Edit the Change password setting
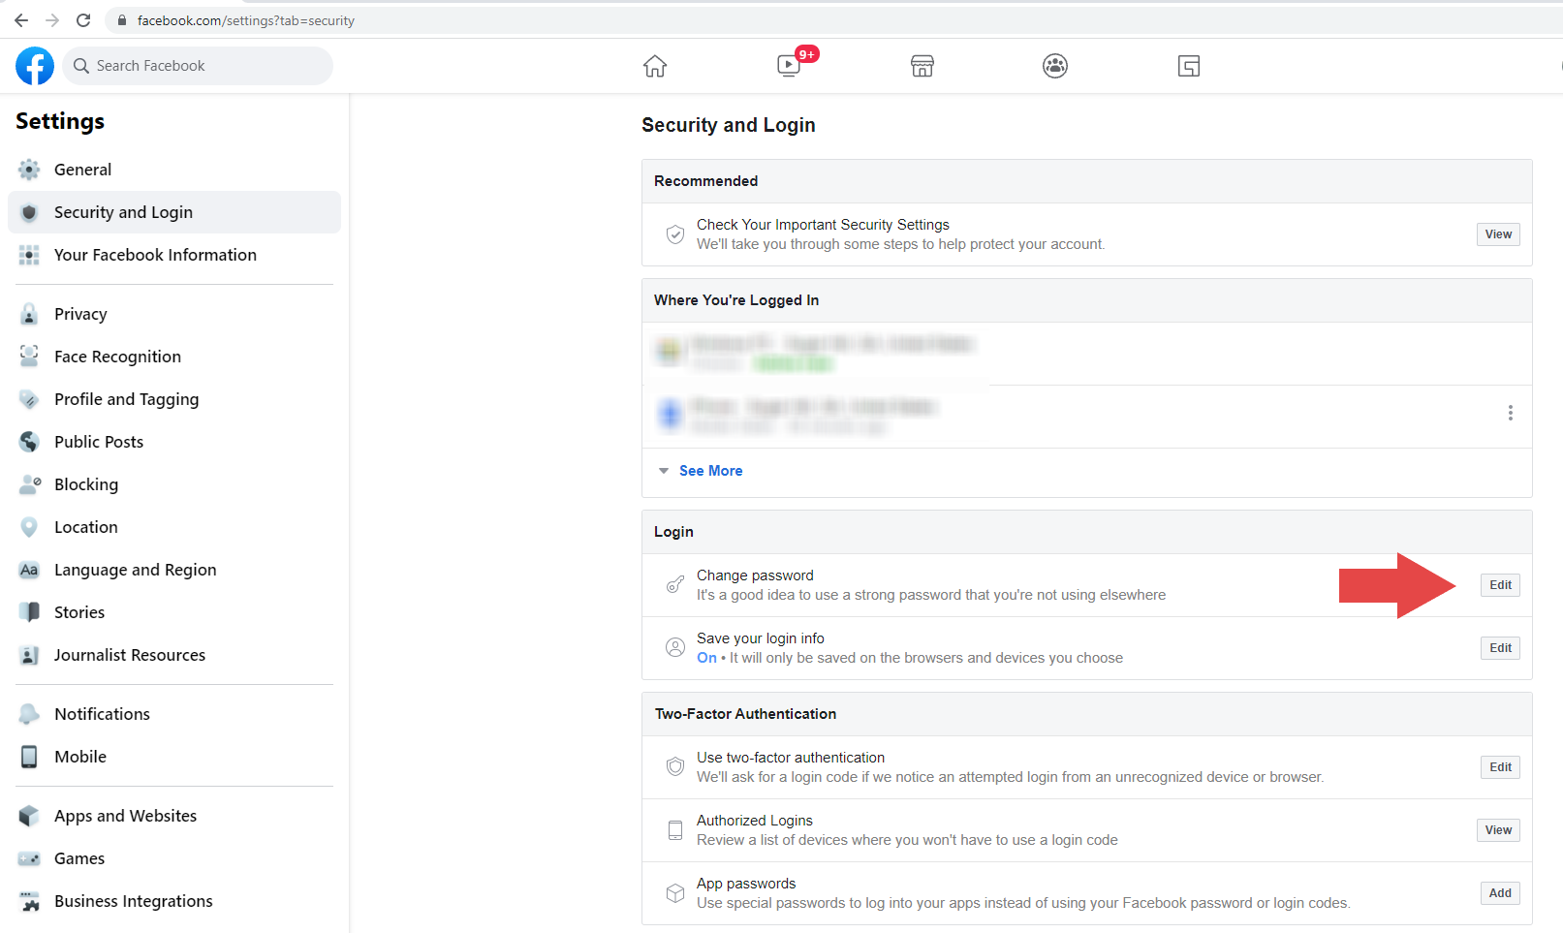Screen dimensions: 1563x933 [1500, 585]
